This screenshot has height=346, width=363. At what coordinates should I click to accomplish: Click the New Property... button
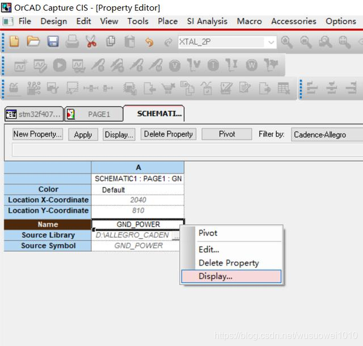pyautogui.click(x=37, y=134)
